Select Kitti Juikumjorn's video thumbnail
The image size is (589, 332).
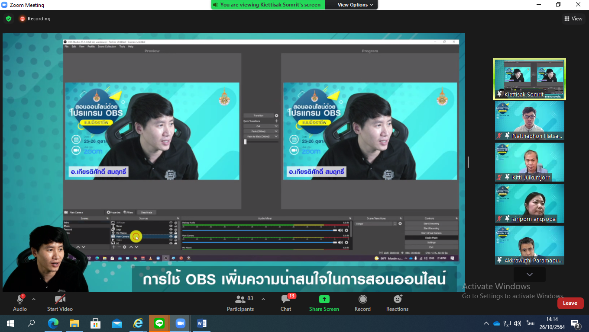click(530, 162)
